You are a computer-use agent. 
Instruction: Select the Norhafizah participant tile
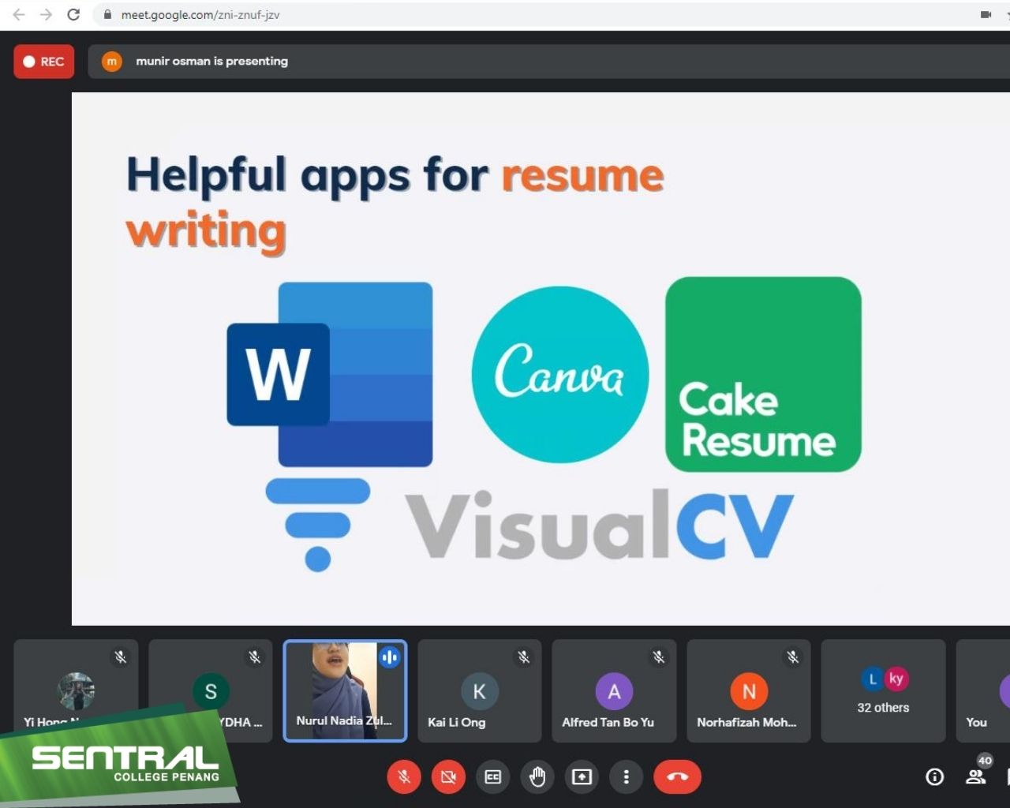749,690
